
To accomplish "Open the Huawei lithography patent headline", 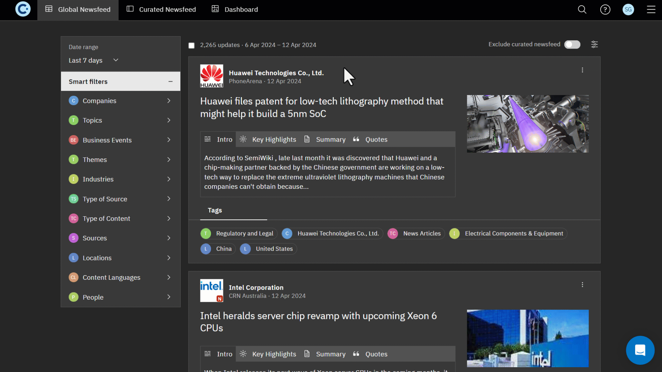I will point(322,107).
